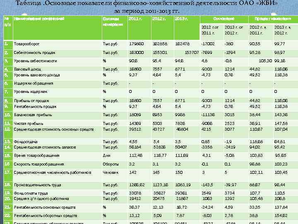The width and height of the screenshot is (298, 224).
Task: Click the value 39512
Action: pos(135,129)
